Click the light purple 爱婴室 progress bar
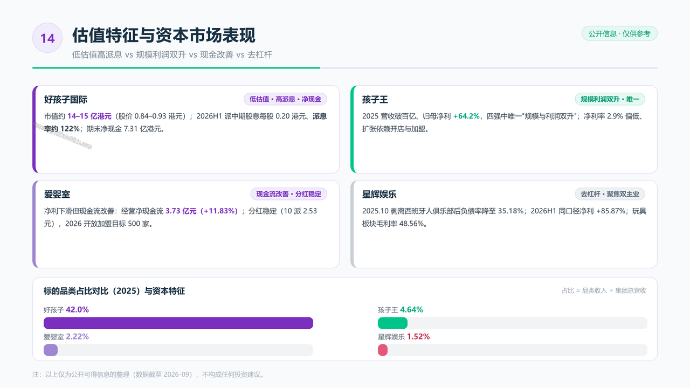The height and width of the screenshot is (388, 690). tap(51, 350)
